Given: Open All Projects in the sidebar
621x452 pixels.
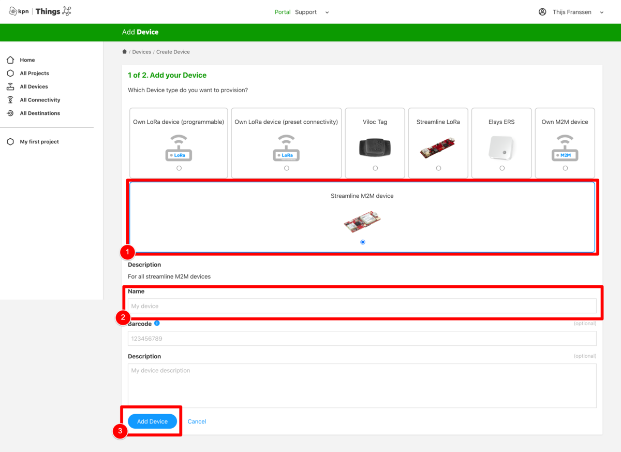Looking at the screenshot, I should point(35,74).
